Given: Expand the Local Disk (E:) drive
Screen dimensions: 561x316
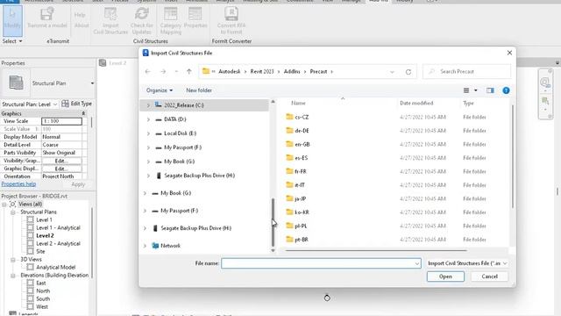Looking at the screenshot, I should (148, 133).
